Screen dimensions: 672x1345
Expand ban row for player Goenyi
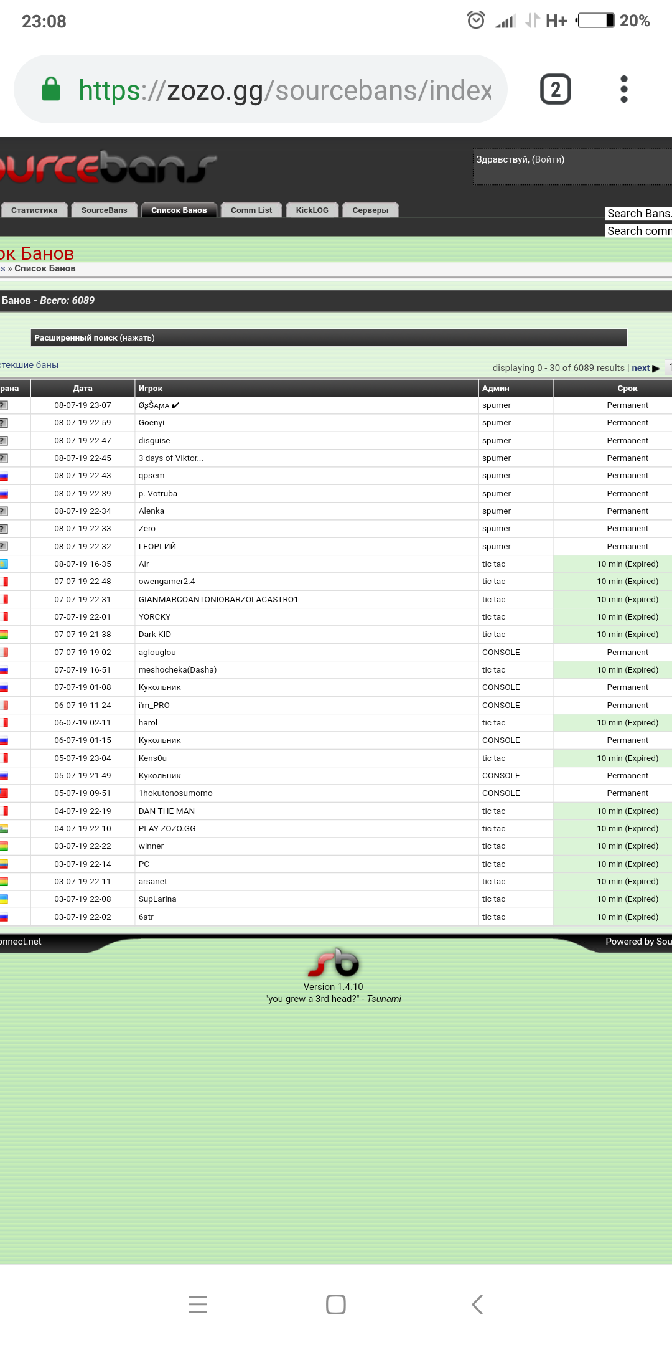coord(152,423)
